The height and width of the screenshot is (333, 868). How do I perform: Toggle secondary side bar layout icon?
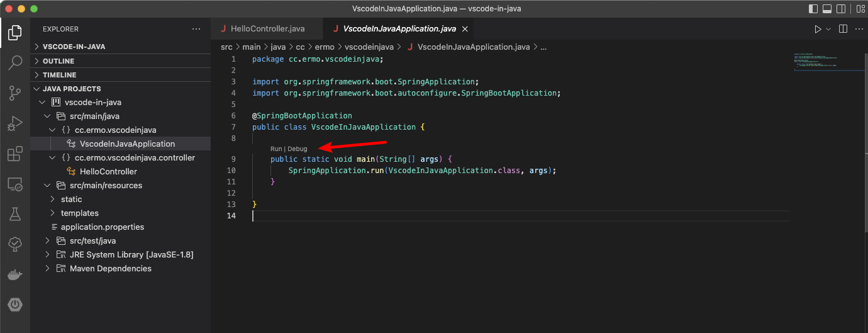point(842,9)
